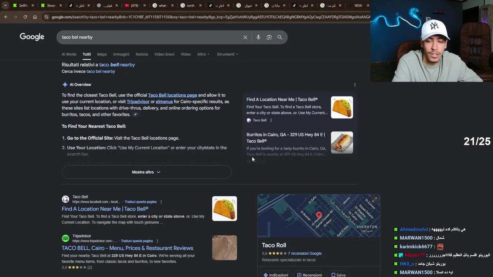The image size is (493, 277).
Task: Open the 7 recensioni Google link
Action: [305, 254]
